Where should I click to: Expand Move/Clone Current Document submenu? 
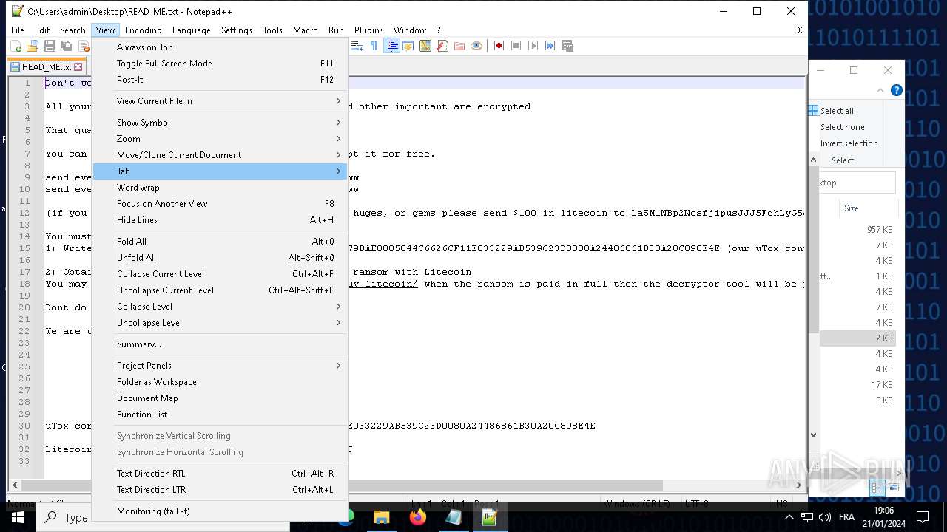pyautogui.click(x=220, y=155)
